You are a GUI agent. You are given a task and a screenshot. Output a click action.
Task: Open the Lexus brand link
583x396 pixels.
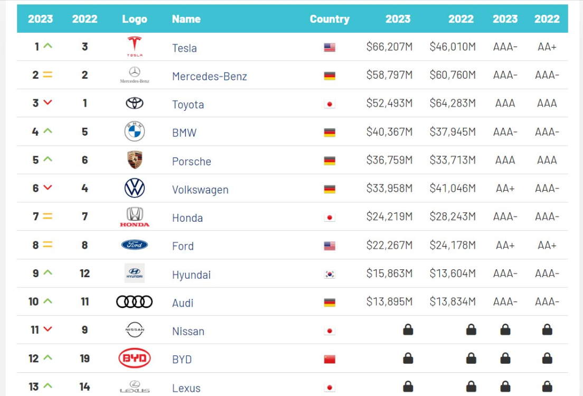pos(186,388)
